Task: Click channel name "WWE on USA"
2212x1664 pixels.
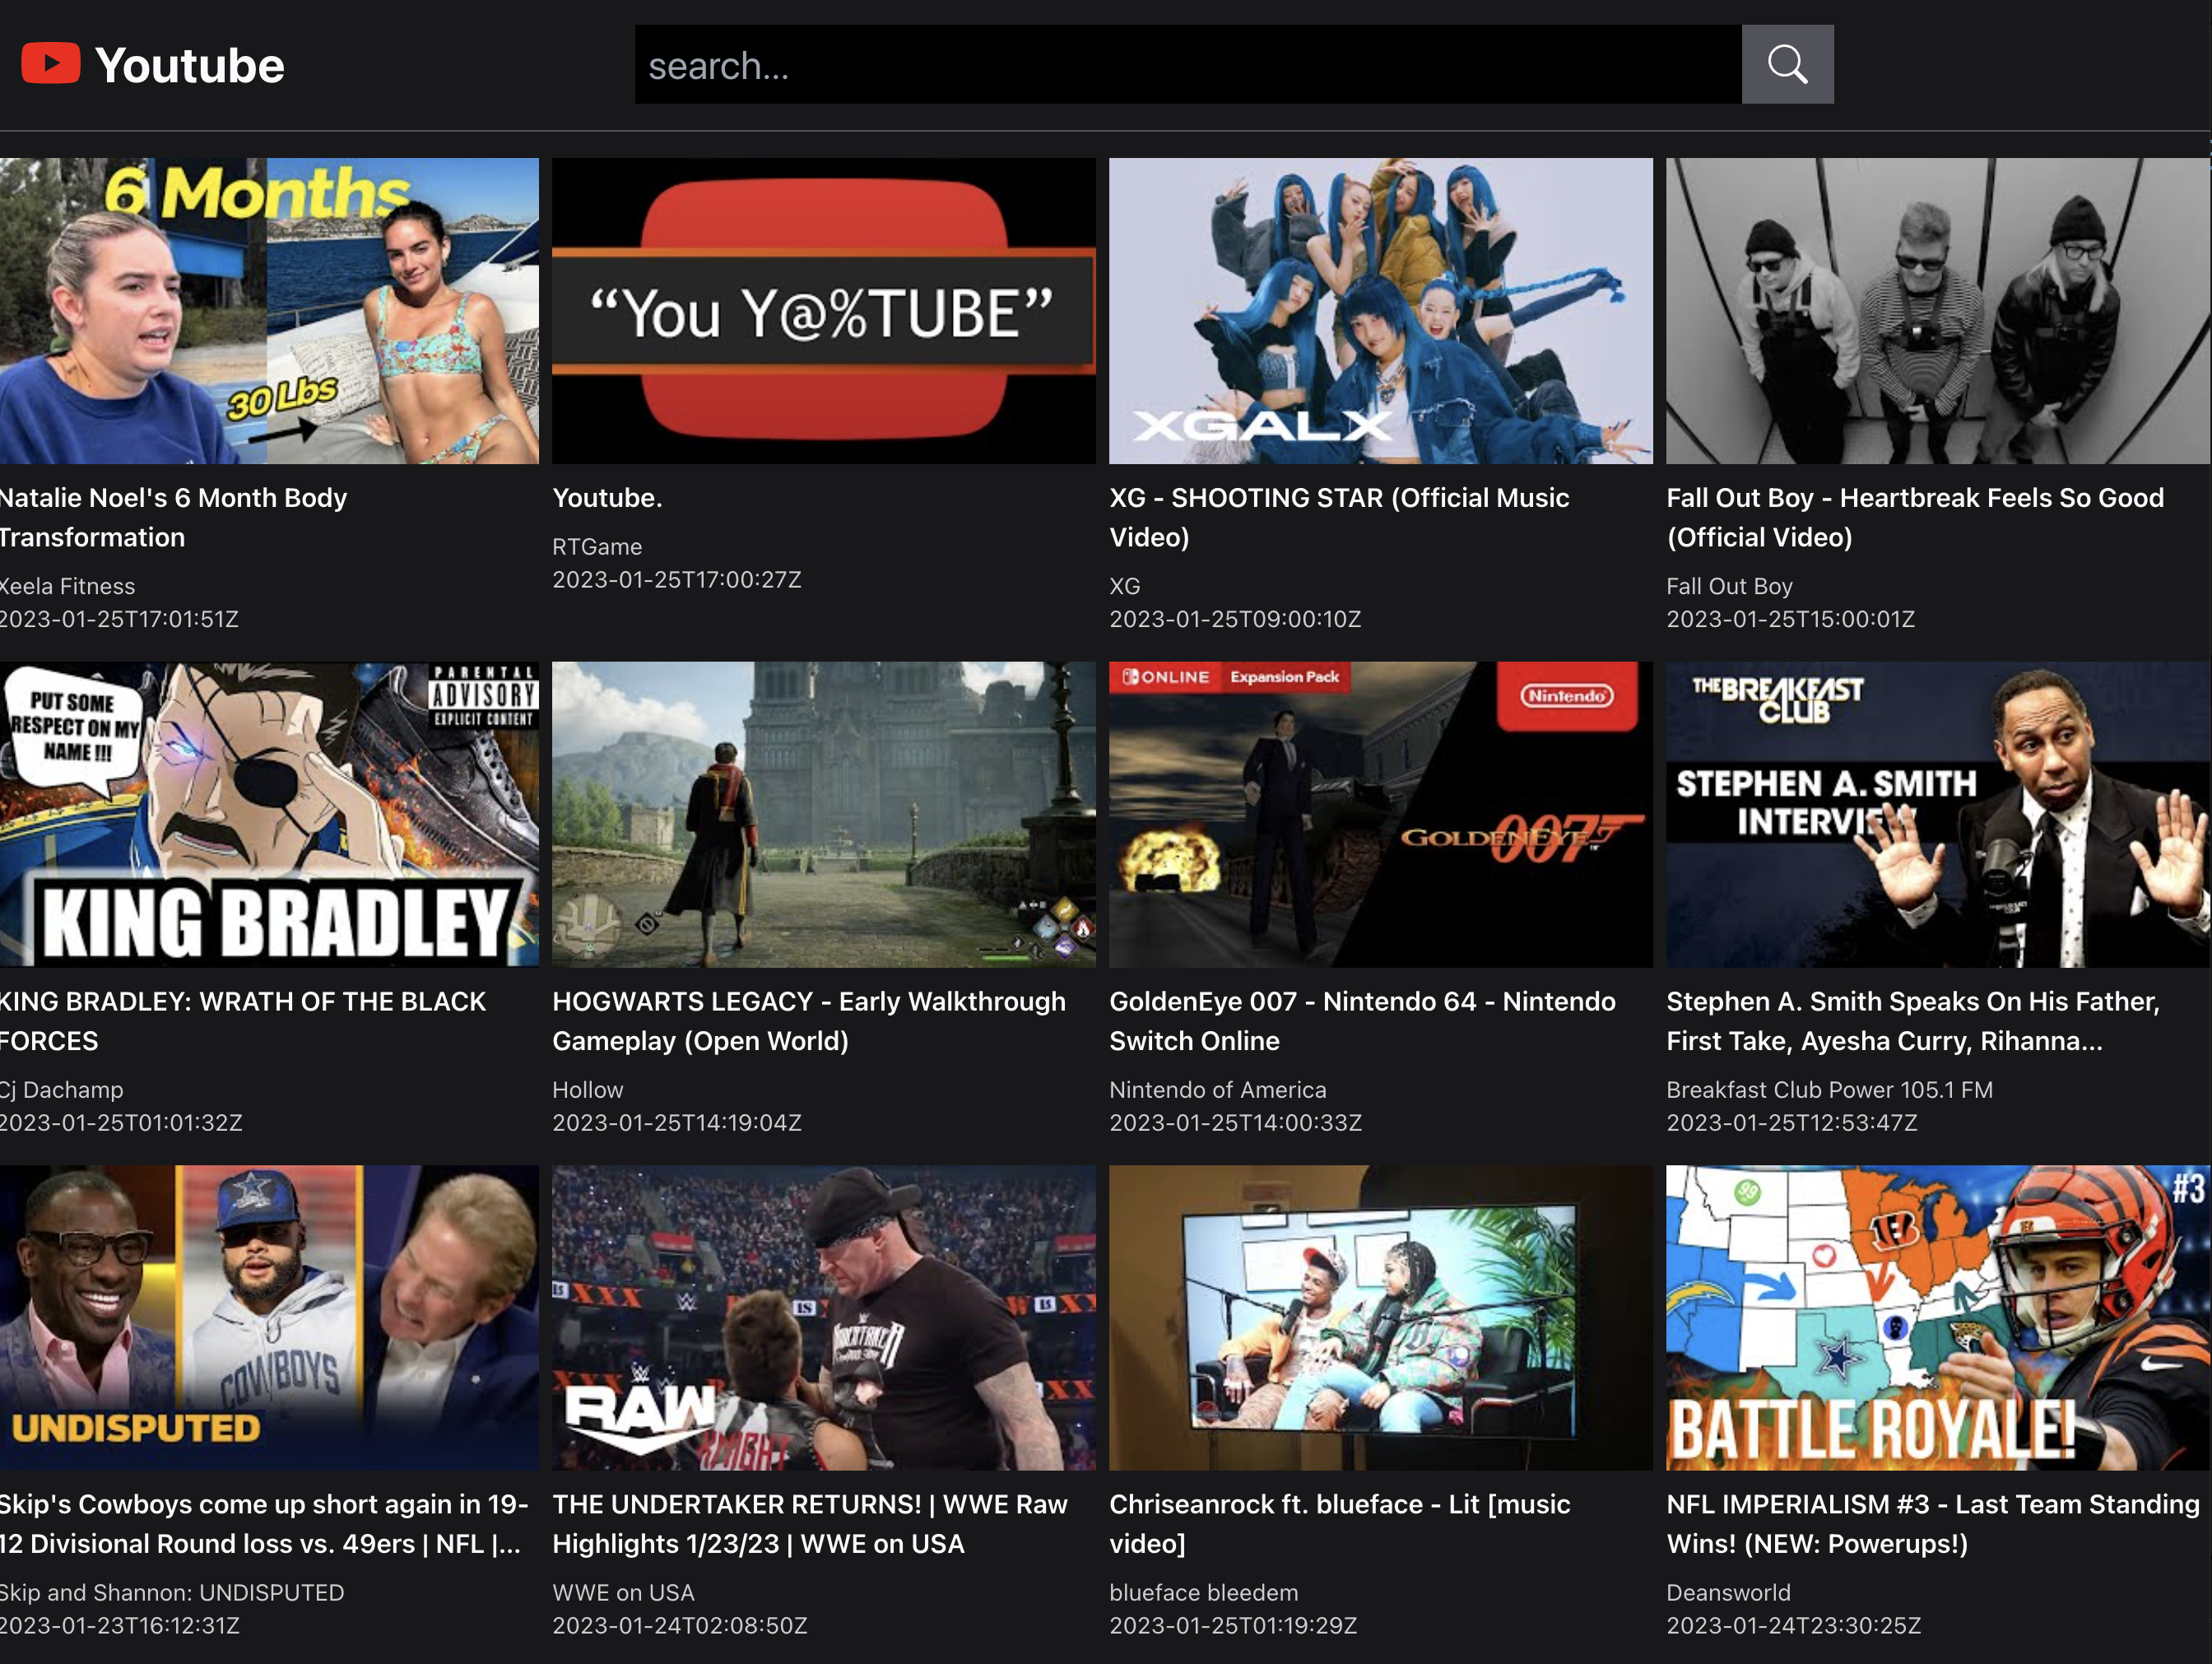Action: [x=623, y=1593]
